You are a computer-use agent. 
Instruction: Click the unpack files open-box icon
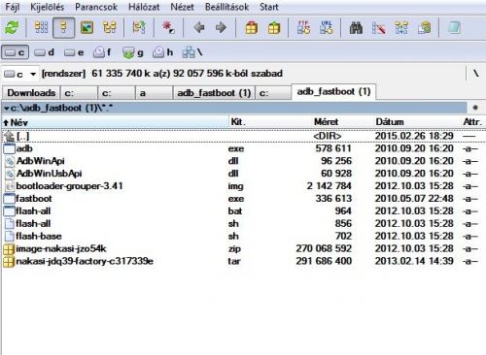point(274,27)
